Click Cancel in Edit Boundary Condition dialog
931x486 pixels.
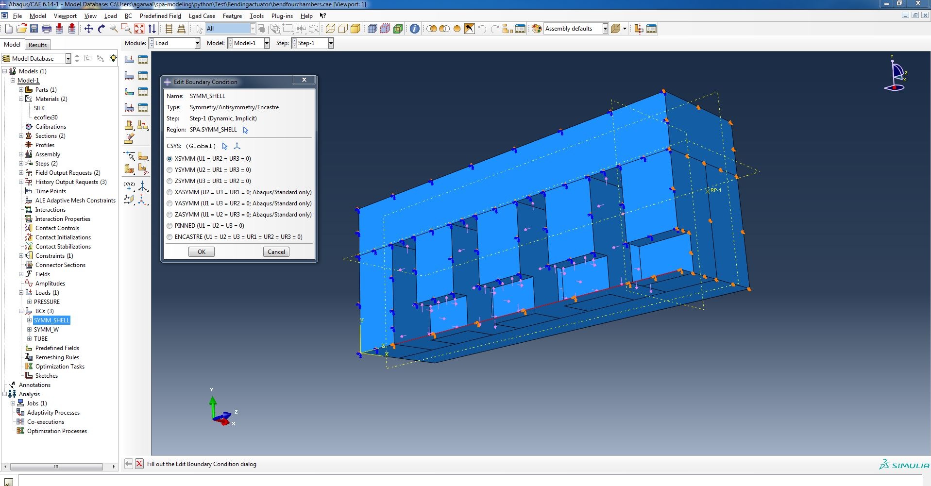click(276, 252)
